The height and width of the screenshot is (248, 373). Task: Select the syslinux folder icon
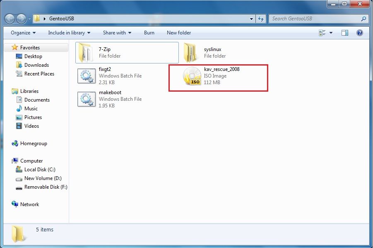click(x=190, y=53)
